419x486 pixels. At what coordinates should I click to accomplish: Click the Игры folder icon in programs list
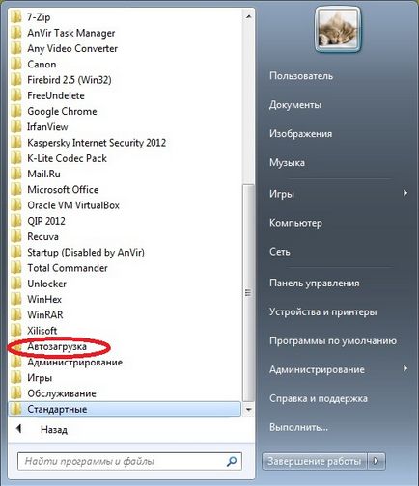pyautogui.click(x=15, y=378)
